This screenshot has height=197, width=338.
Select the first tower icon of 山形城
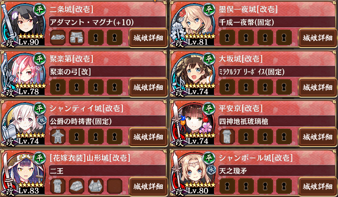point(58,186)
